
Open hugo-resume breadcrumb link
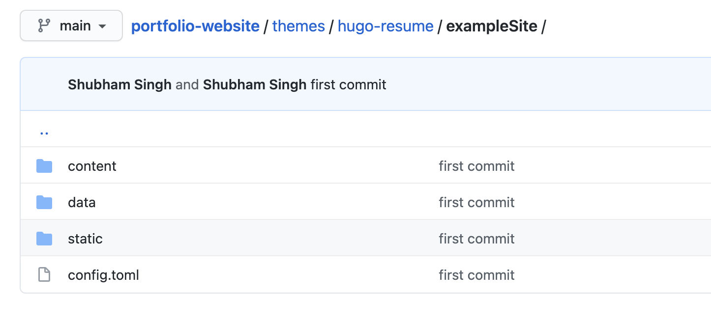[x=385, y=26]
